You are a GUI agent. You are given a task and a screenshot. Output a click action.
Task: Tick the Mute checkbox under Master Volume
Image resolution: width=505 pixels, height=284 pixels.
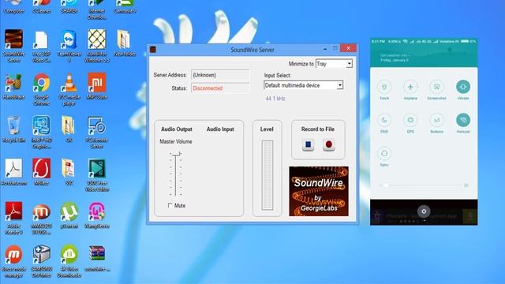[x=170, y=205]
